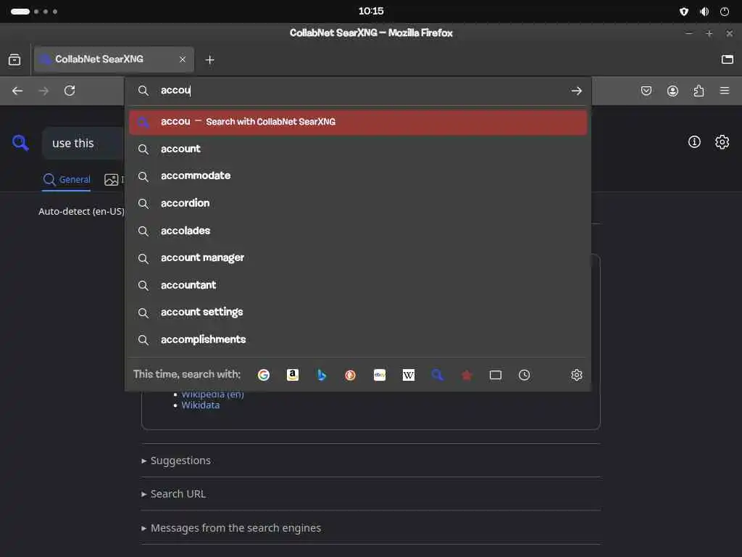Search open tabs using the tab icon
This screenshot has height=557, width=742.
pos(496,375)
